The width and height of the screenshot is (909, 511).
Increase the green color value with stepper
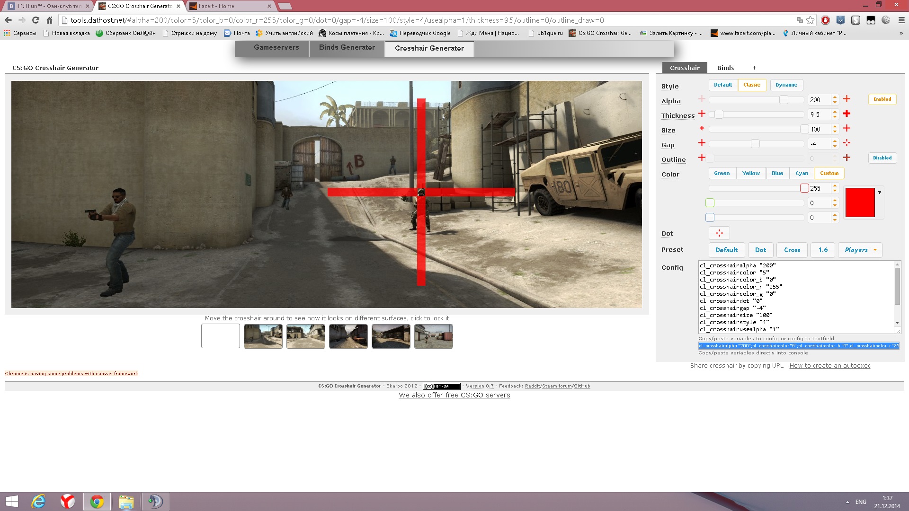point(835,201)
